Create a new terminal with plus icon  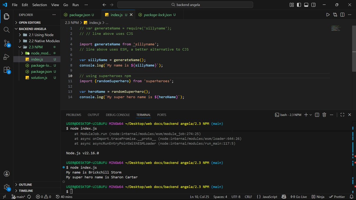pos(306,115)
